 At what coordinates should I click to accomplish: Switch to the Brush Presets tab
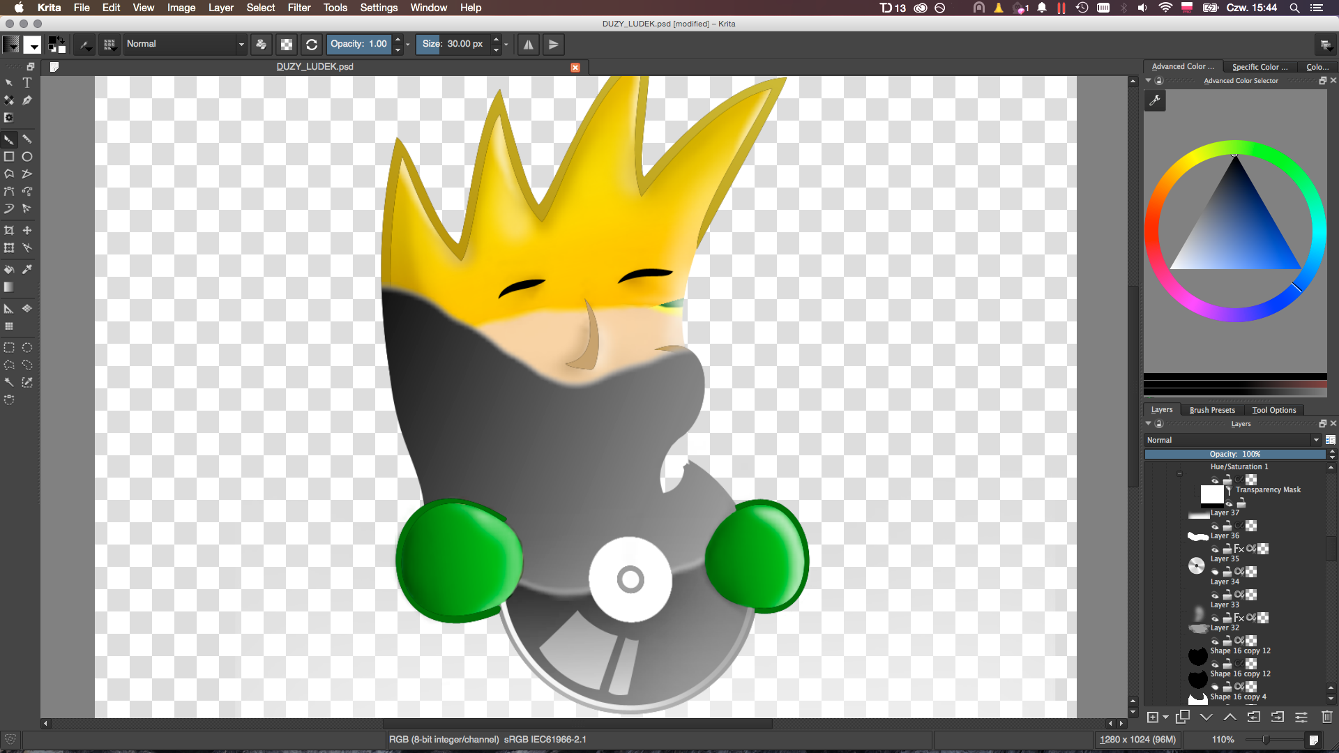point(1212,410)
